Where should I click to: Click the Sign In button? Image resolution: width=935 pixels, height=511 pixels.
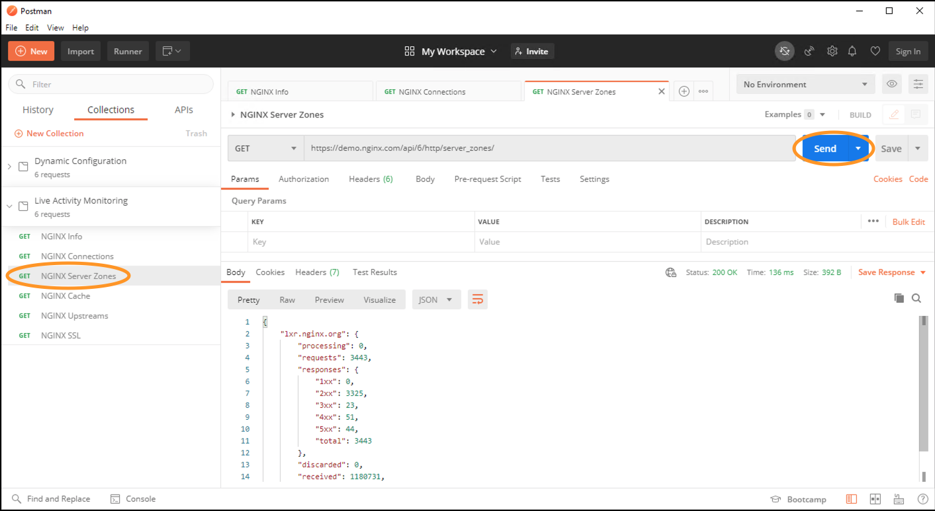pyautogui.click(x=908, y=51)
